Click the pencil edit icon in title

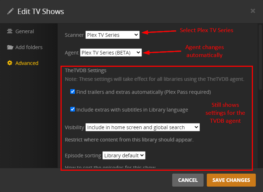click(10, 12)
